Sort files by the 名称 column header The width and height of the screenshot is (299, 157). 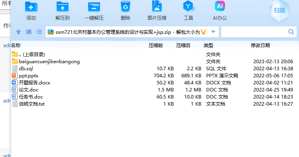click(x=16, y=46)
